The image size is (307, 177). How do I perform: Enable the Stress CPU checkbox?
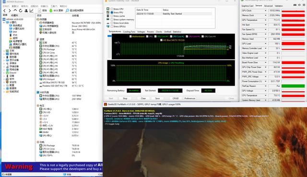click(x=112, y=9)
